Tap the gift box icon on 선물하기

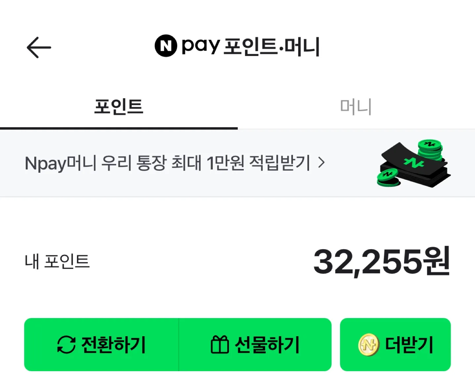point(220,344)
